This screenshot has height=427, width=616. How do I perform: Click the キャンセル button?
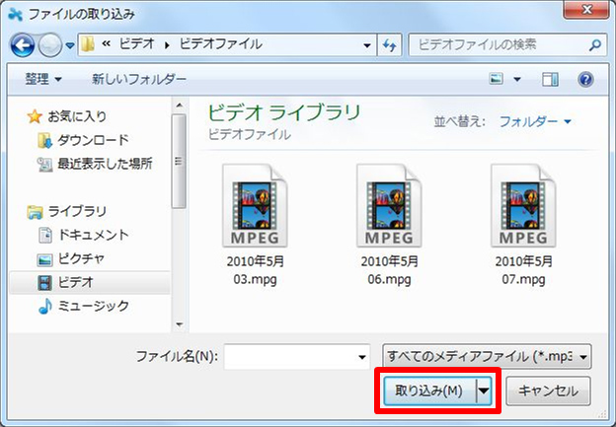(549, 391)
